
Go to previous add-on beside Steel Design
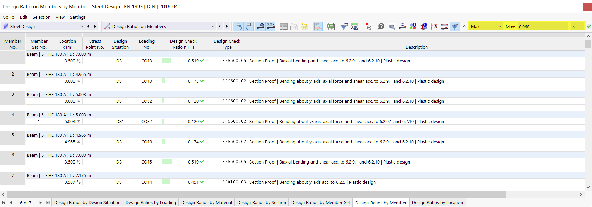(88, 26)
